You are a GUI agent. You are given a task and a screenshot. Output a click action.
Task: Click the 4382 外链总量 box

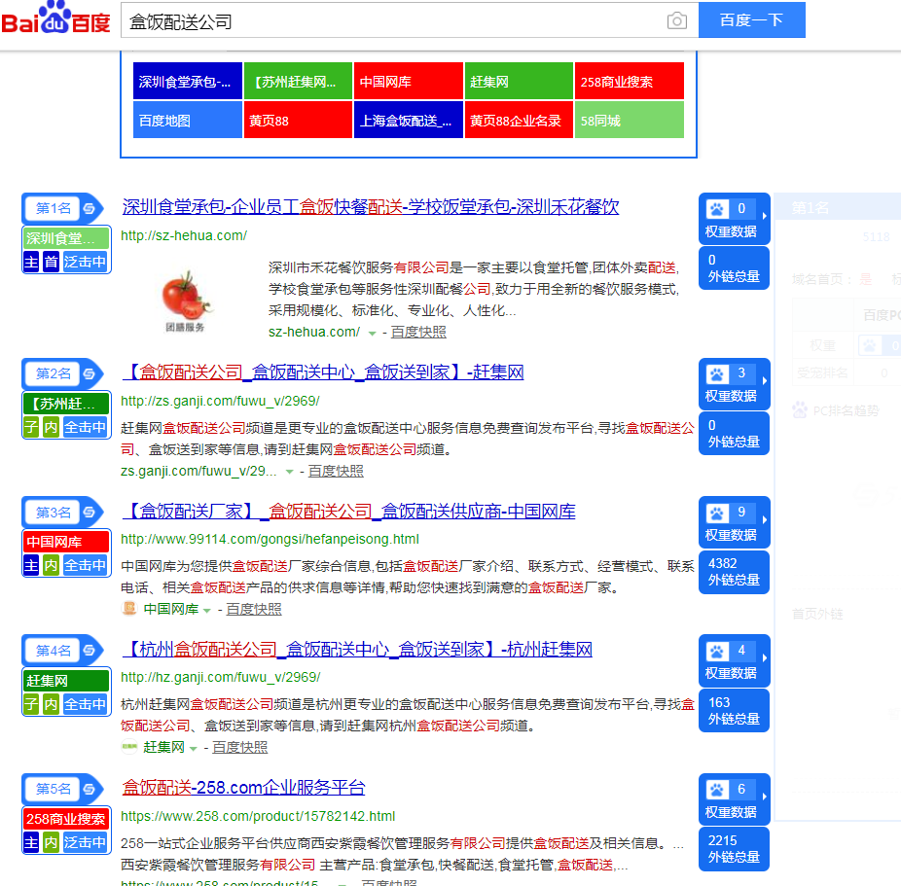tap(734, 572)
